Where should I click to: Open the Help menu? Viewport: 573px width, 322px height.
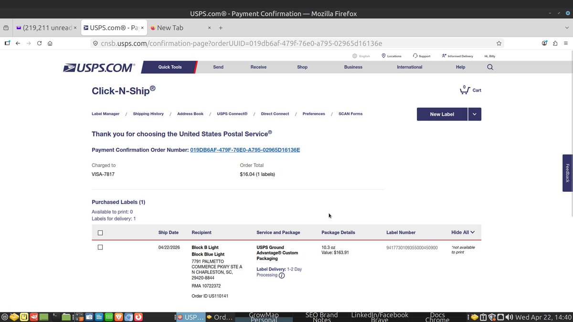point(460,67)
